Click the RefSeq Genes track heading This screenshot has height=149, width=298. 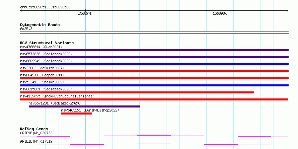[34, 129]
